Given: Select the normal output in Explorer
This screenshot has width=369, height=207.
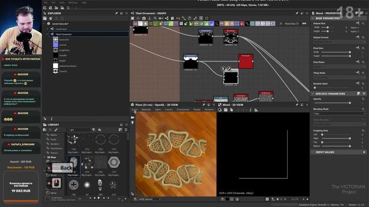Looking at the screenshot, I should tap(63, 45).
